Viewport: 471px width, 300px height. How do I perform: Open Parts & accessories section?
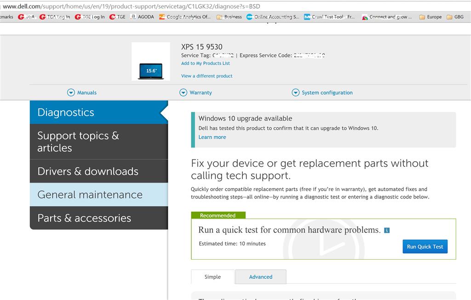99,218
